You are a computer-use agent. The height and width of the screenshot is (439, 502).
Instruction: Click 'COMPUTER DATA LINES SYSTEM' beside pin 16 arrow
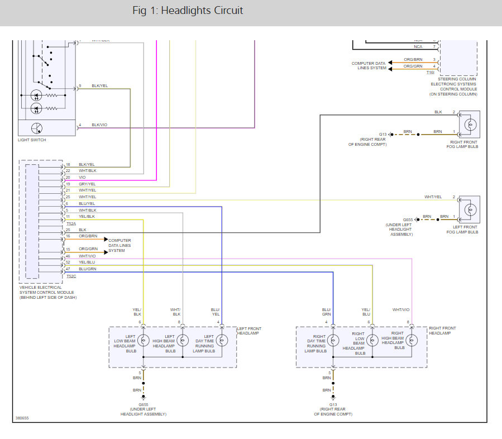pos(119,246)
